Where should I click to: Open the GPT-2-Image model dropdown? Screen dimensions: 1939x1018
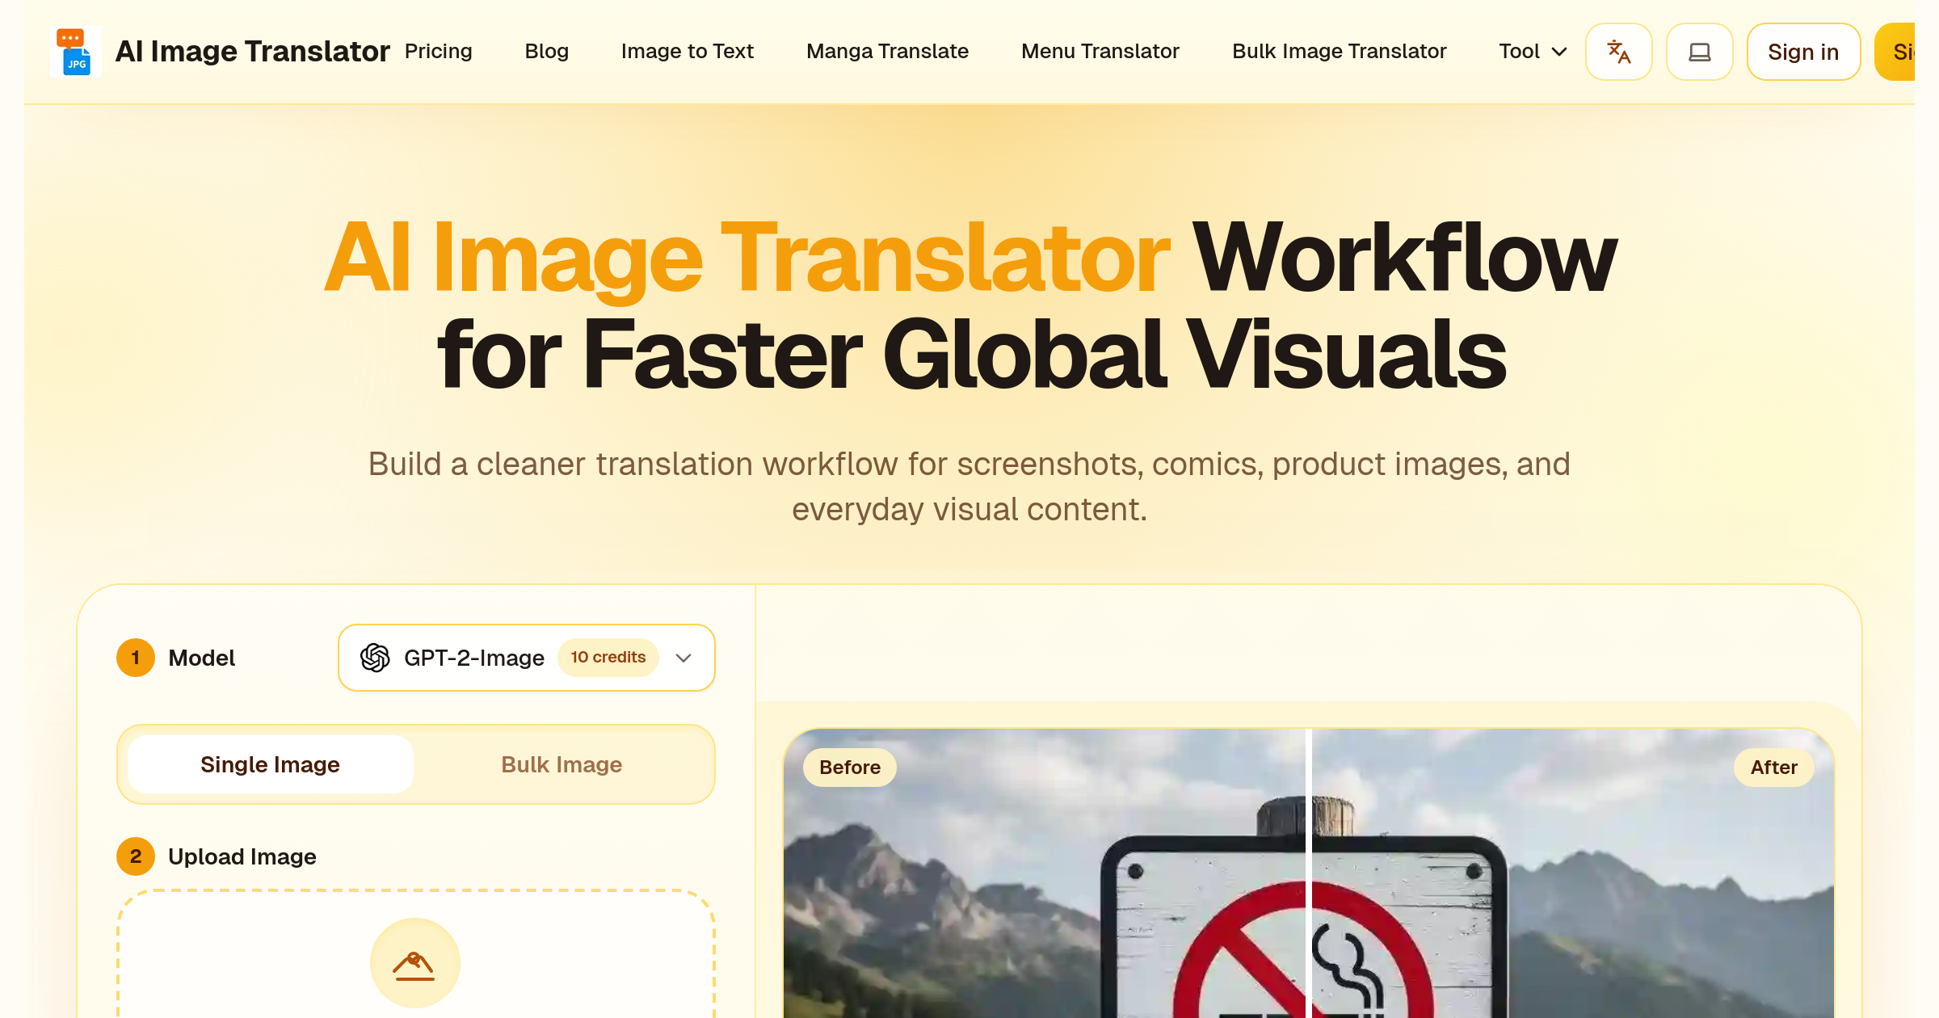click(527, 658)
